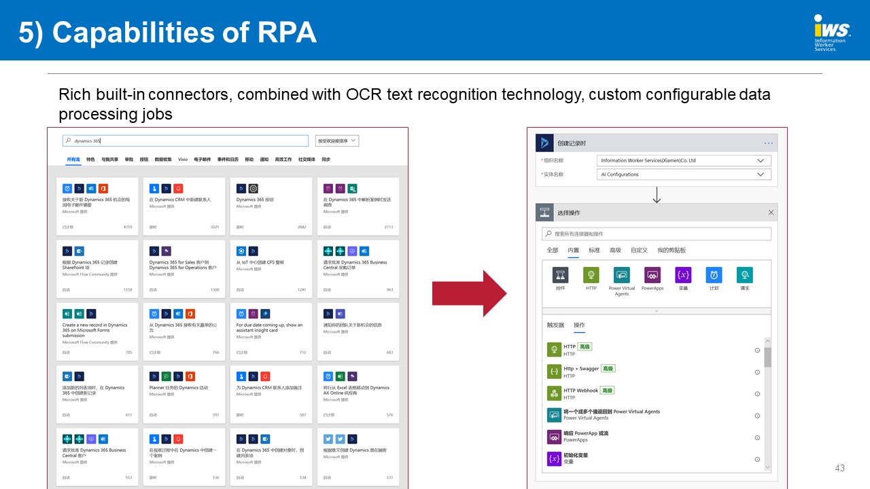Click the Http + Swagger action icon
Image resolution: width=870 pixels, height=489 pixels.
[554, 372]
